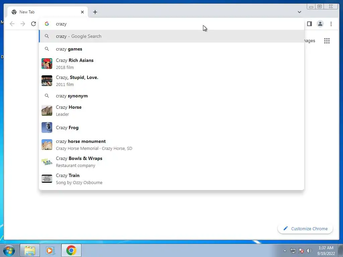Open Windows Explorer from taskbar
343x257 pixels.
coord(30,250)
